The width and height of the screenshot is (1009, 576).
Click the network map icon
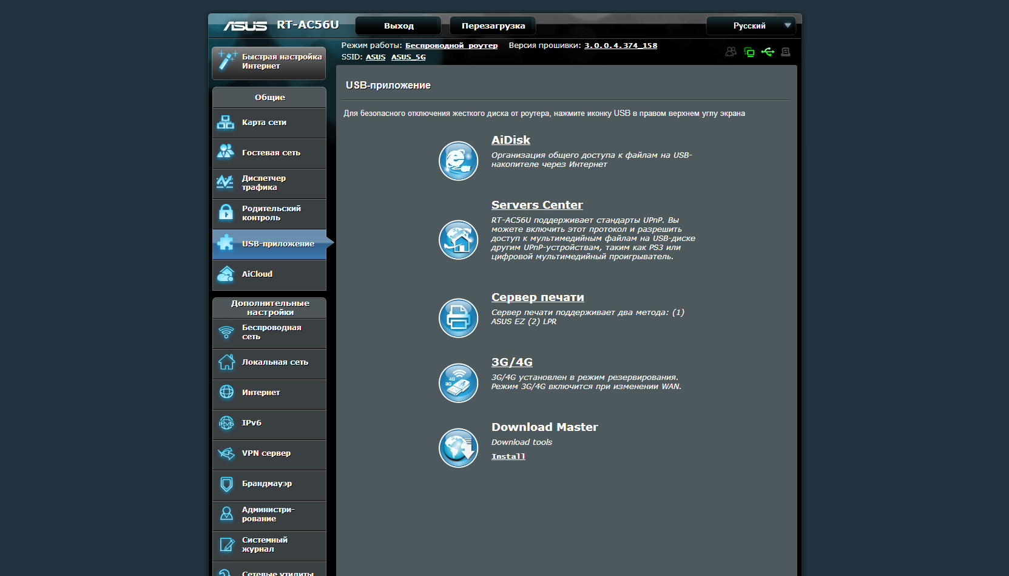point(226,123)
